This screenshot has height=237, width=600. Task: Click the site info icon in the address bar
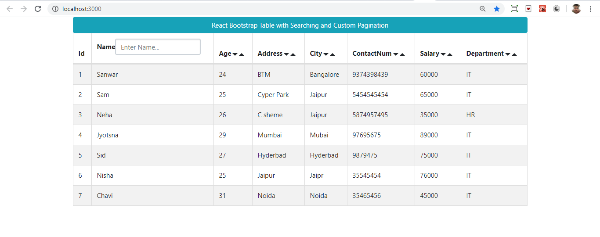(55, 9)
